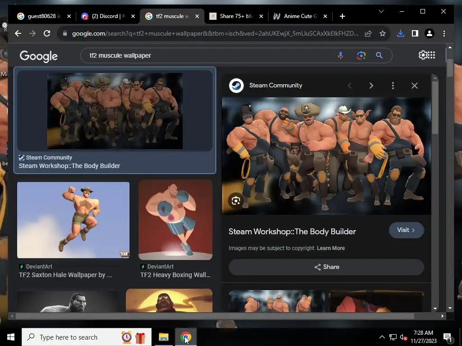Viewport: 462px width, 346px height.
Task: Show hidden system tray icons
Action: click(x=382, y=337)
